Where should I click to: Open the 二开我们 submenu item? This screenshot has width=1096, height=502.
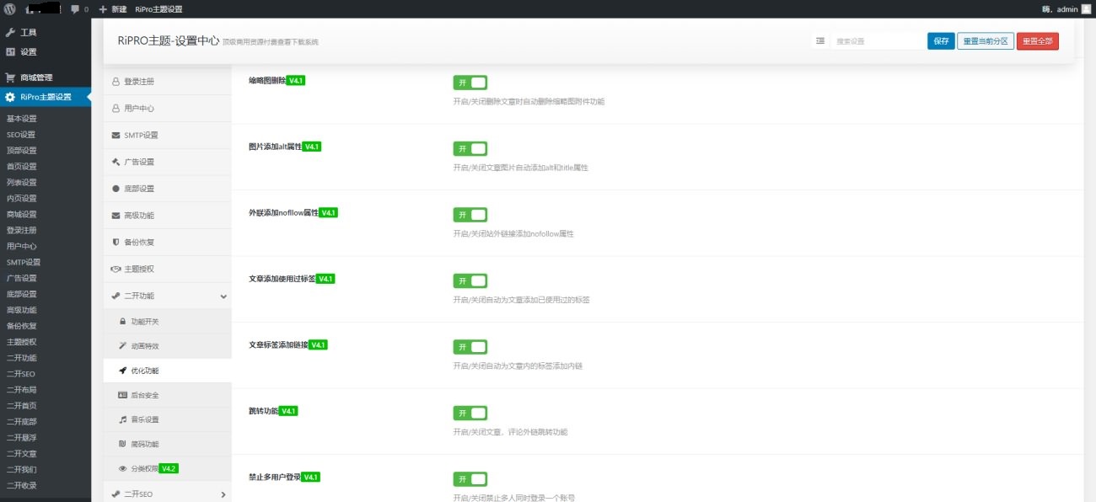[x=22, y=470]
